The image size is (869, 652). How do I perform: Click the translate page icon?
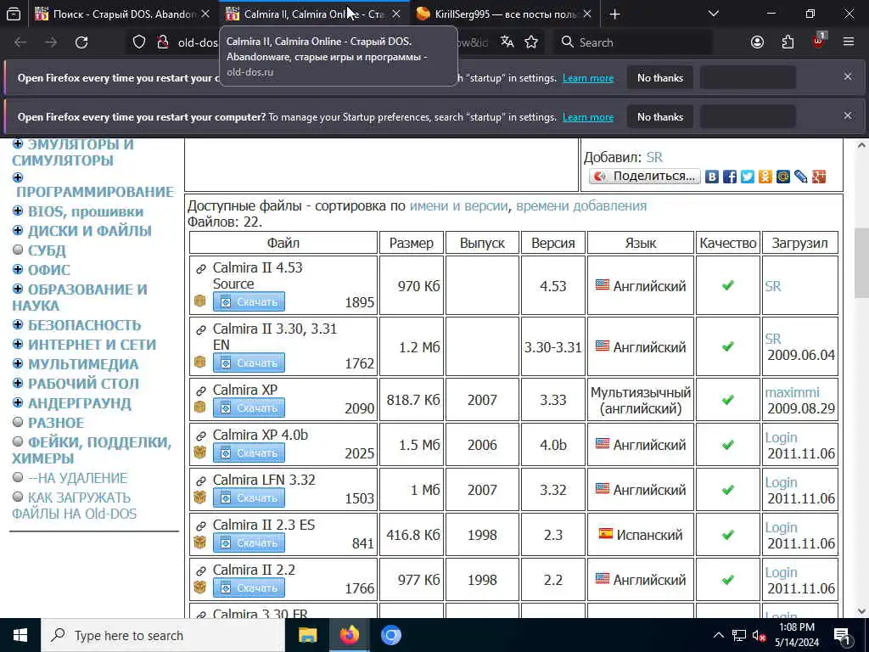click(507, 42)
